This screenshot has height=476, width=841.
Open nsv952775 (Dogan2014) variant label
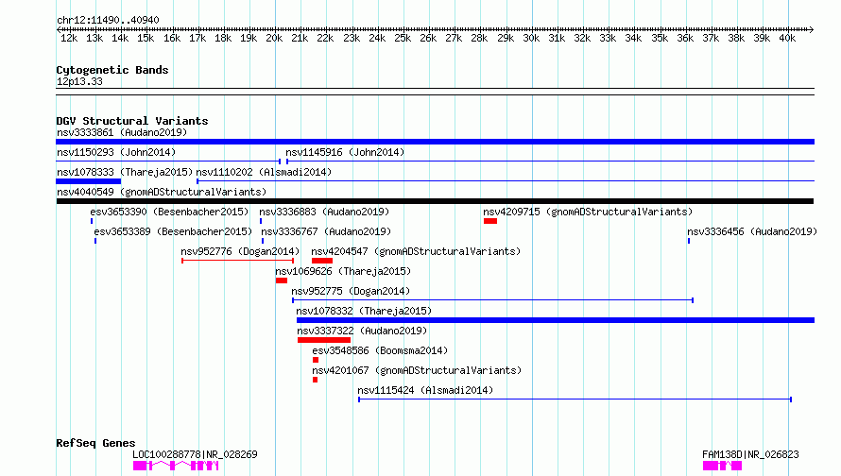pyautogui.click(x=351, y=291)
